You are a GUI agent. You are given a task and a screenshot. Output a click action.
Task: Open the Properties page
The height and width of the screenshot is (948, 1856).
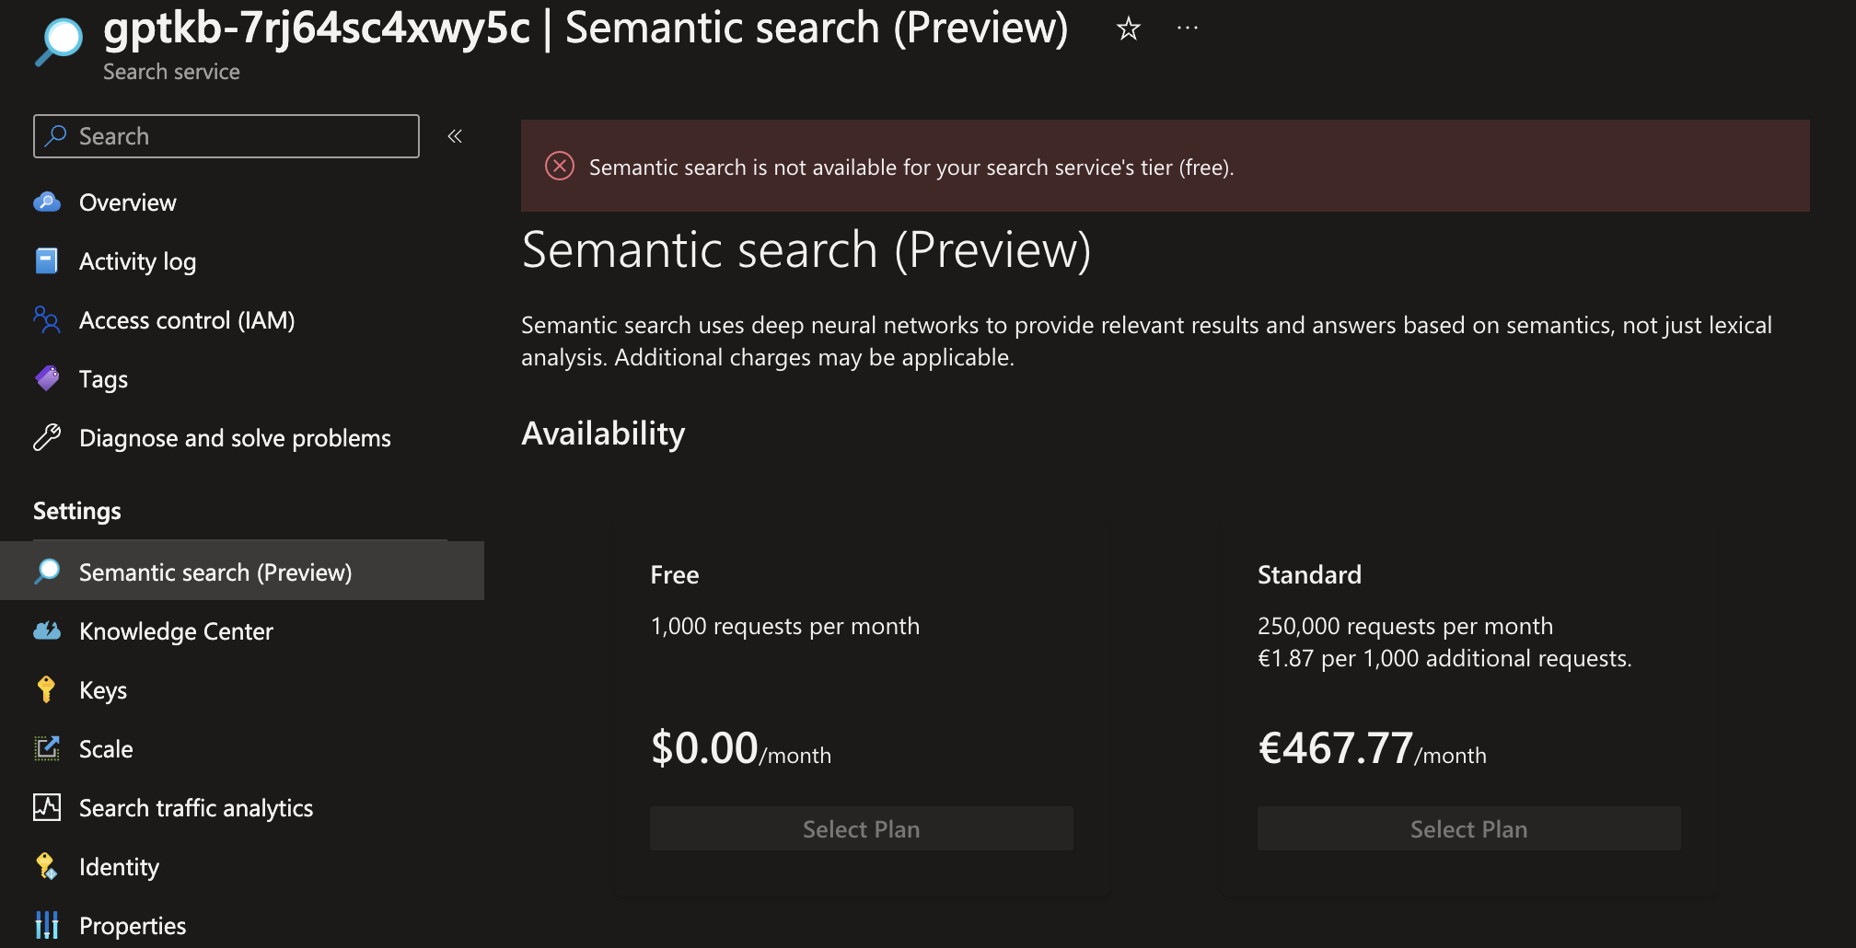tap(133, 926)
